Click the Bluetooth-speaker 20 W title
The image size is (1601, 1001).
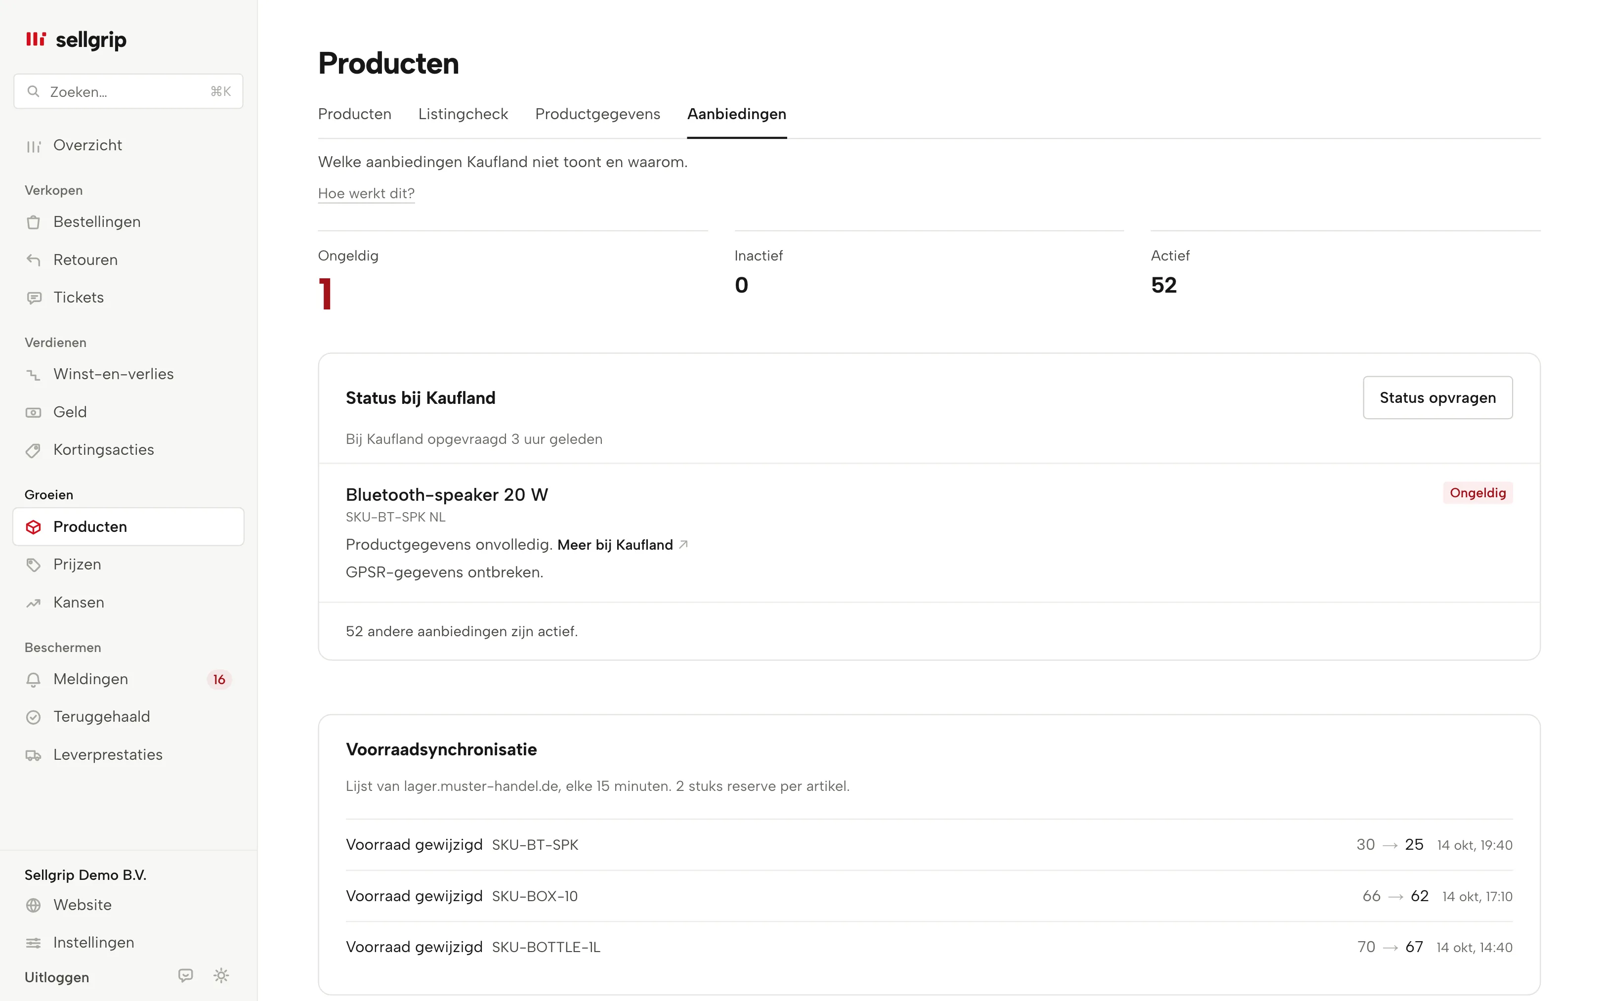click(447, 495)
